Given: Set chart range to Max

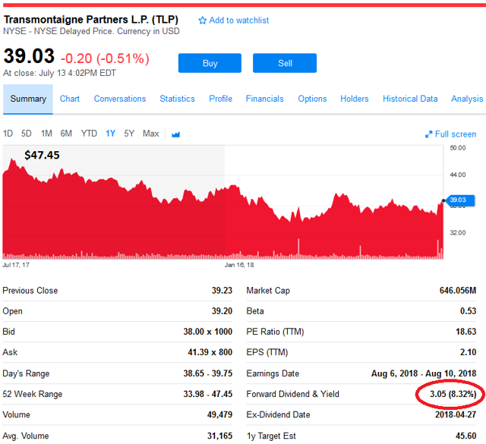Looking at the screenshot, I should point(151,134).
